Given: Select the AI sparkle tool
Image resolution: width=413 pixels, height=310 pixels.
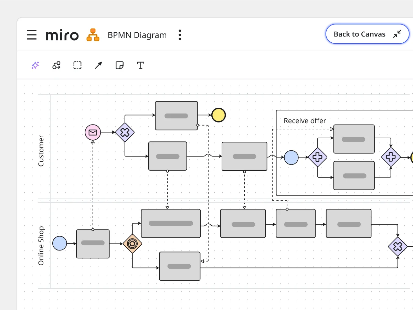Looking at the screenshot, I should 35,65.
